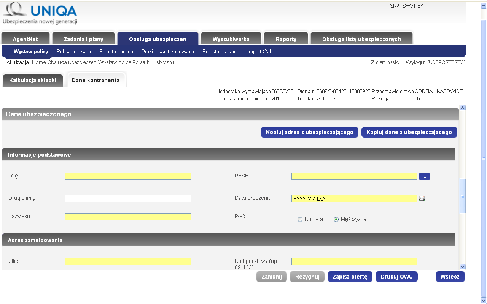The height and width of the screenshot is (304, 487).
Task: Click the form panel scroll-up arrow
Action: tap(463, 108)
